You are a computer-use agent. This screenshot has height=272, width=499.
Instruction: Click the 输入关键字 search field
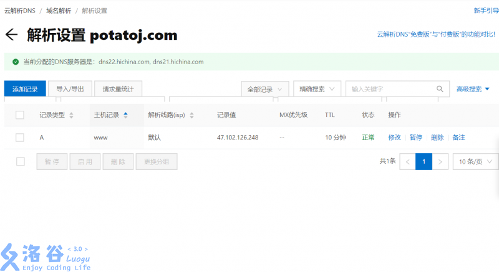pyautogui.click(x=391, y=89)
